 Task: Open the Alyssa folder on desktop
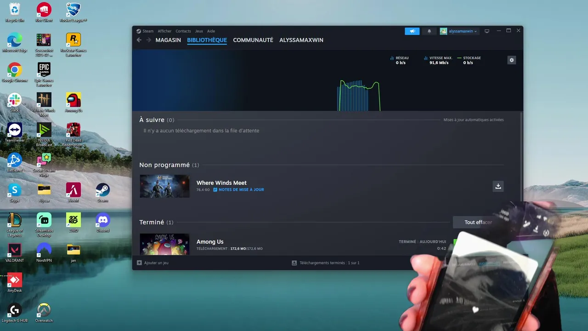click(x=44, y=193)
